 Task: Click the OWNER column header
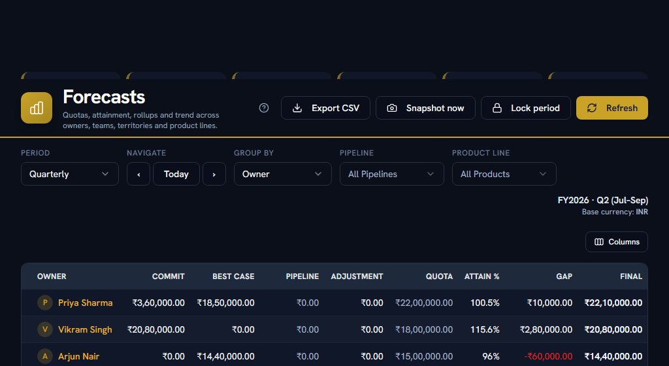(x=52, y=276)
